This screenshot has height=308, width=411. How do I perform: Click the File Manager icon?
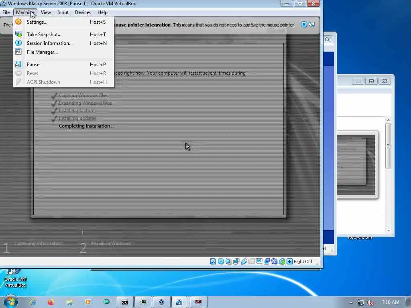[x=18, y=52]
